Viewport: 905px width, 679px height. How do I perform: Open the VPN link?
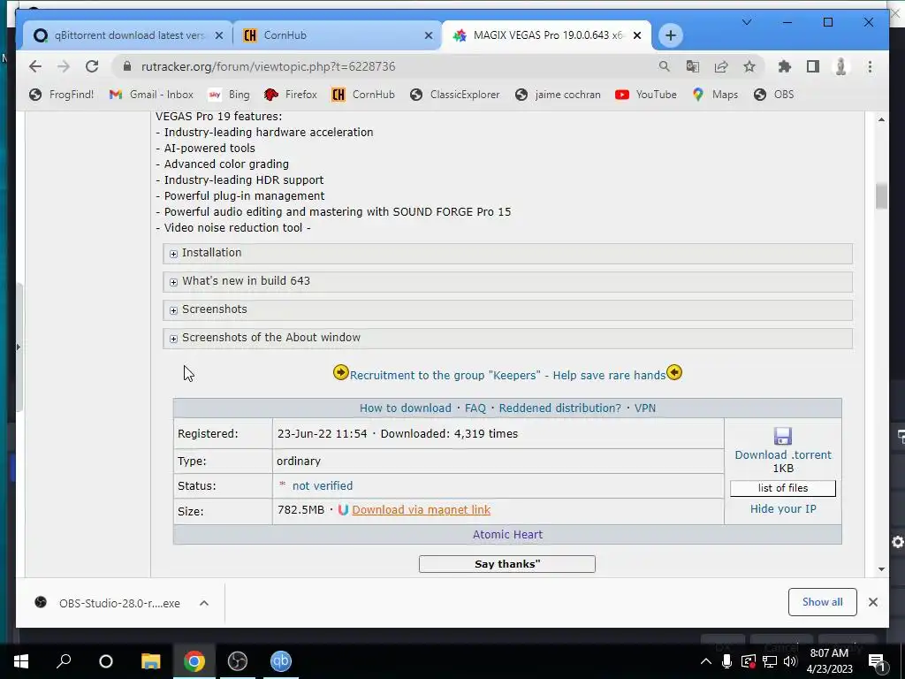point(644,408)
